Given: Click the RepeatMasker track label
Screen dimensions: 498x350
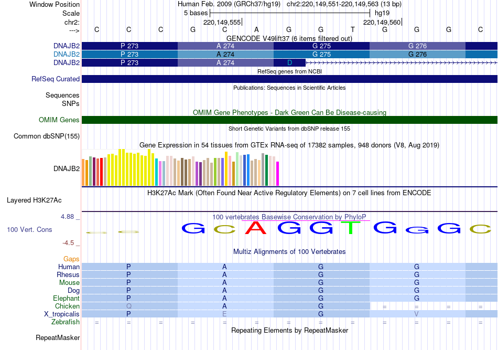Looking at the screenshot, I should coord(58,337).
